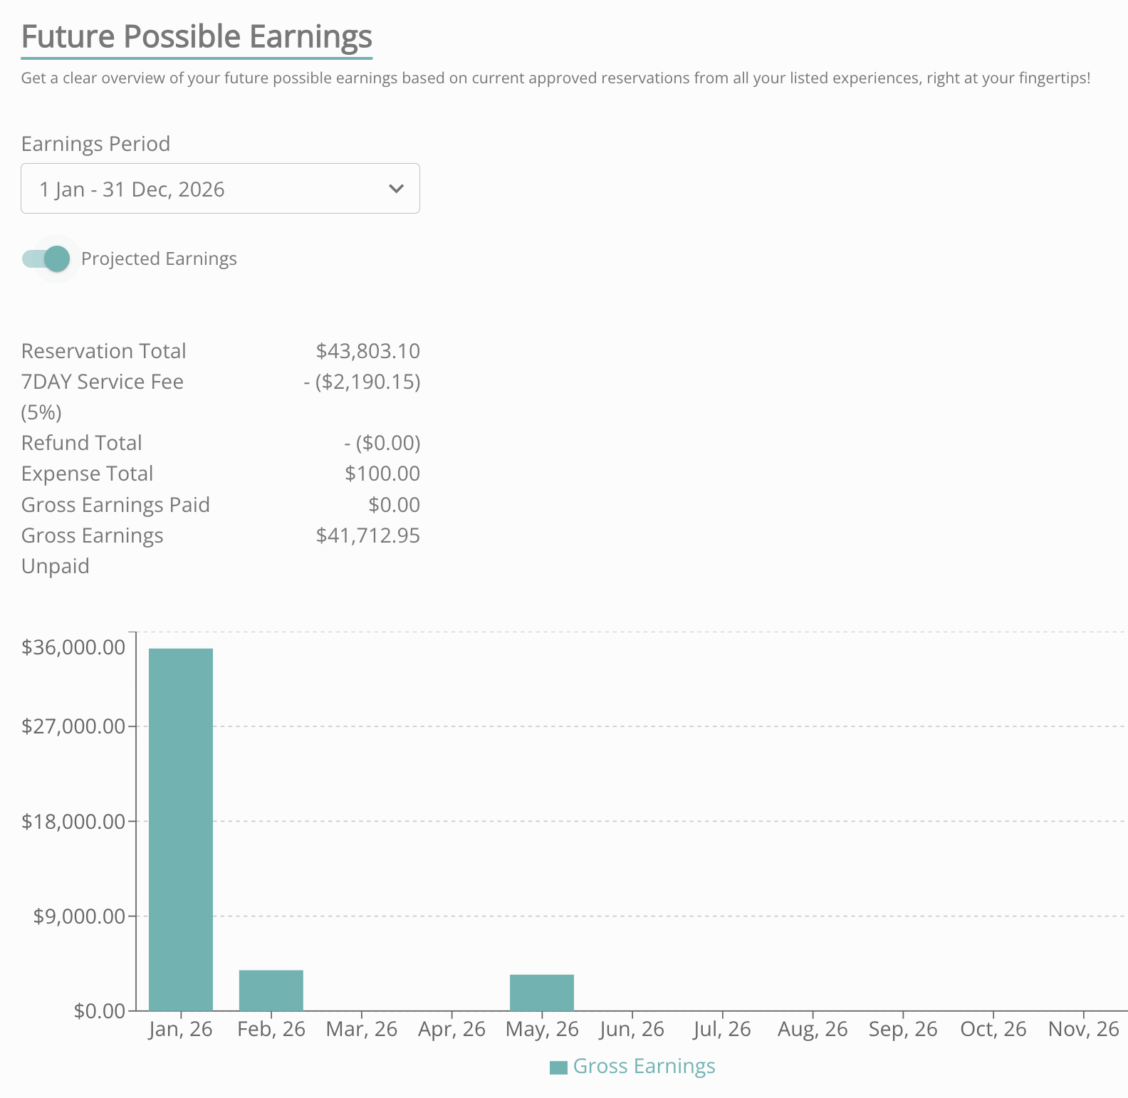
Task: Select the Jan, 26 earnings bar
Action: tap(181, 829)
